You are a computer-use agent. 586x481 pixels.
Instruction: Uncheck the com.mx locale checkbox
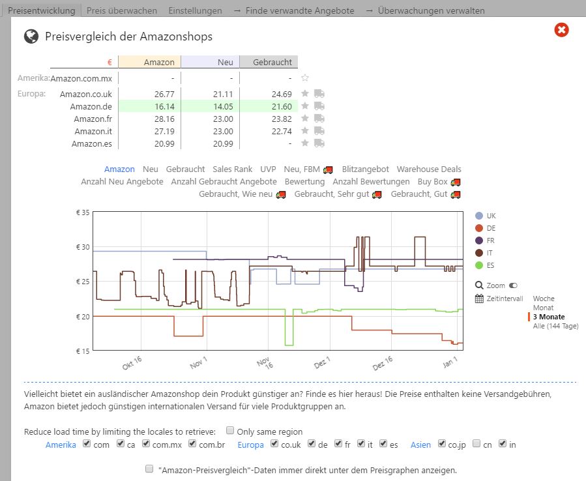tap(146, 443)
